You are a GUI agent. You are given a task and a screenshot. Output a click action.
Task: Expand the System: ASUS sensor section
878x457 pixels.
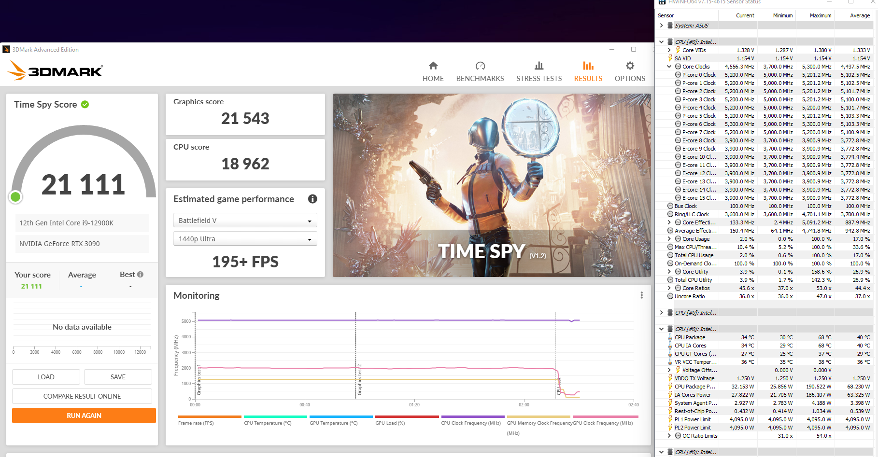(662, 26)
